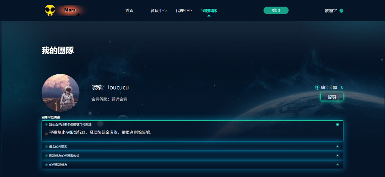Viewport: 385px width, 177px height.
Task: Click the bullet icon before 傭金如何提現
Action: 46,147
